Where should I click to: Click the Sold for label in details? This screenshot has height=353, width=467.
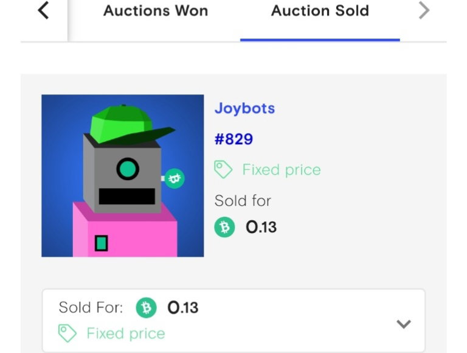(x=243, y=201)
